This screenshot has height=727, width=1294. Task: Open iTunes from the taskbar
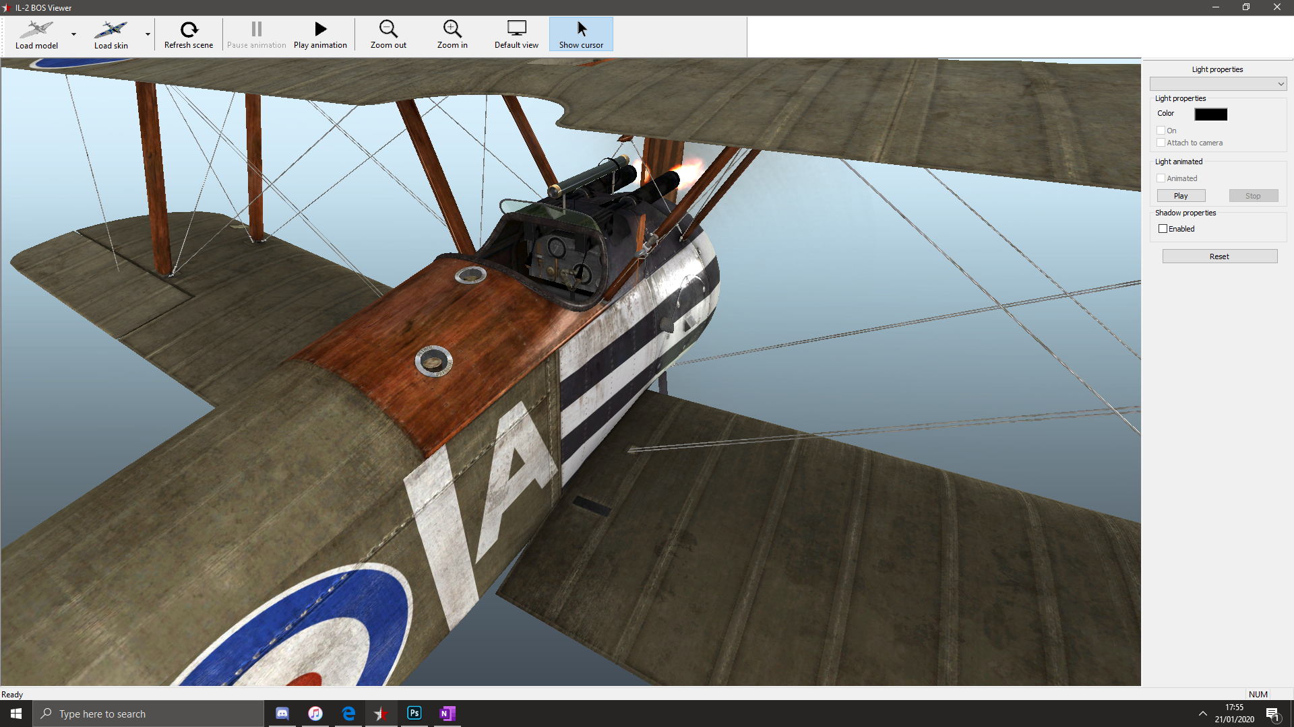point(315,714)
